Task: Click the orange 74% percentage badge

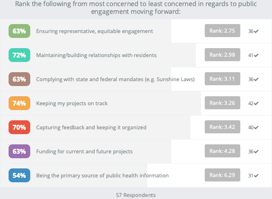Action: pyautogui.click(x=19, y=103)
